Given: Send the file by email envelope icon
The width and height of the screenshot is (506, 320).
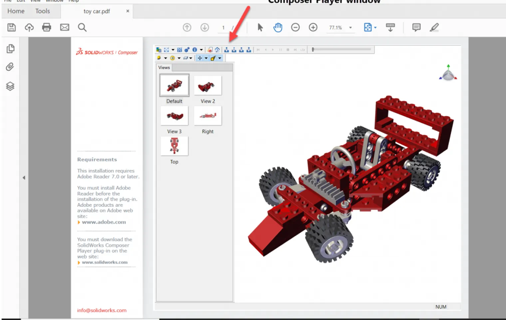Looking at the screenshot, I should click(65, 27).
